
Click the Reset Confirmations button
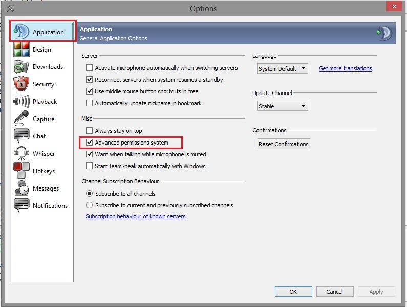coord(284,144)
